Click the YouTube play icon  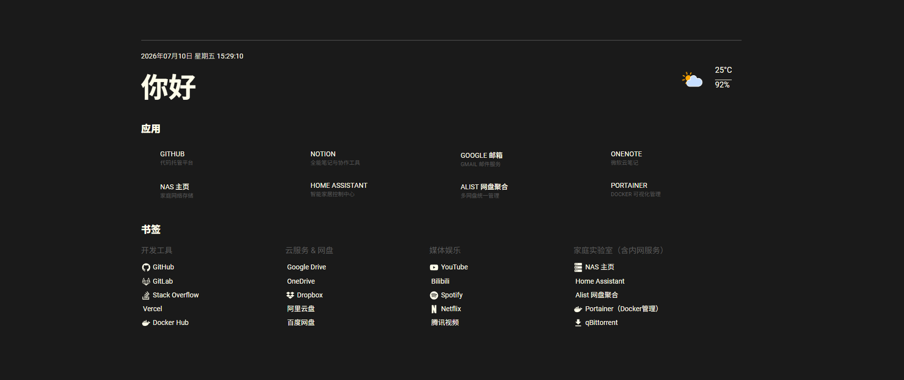(434, 267)
